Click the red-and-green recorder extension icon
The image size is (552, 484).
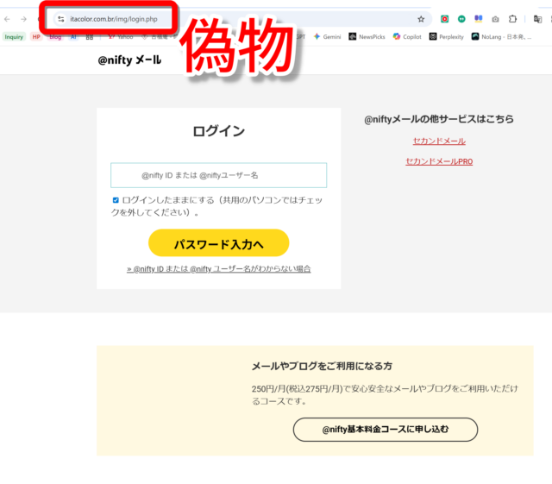point(445,19)
